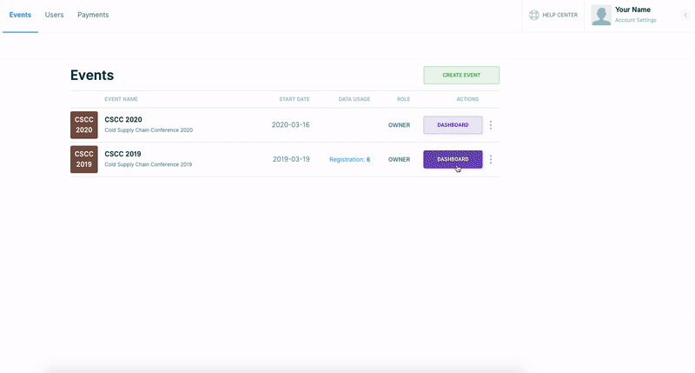Open the three-dot menu for CSCC 2019
695x373 pixels.
tap(491, 159)
